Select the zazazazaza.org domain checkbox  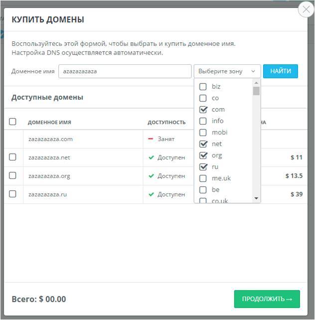tap(13, 176)
